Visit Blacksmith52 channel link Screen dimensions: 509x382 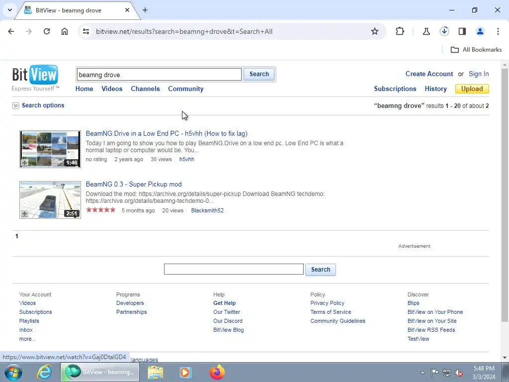click(x=207, y=210)
